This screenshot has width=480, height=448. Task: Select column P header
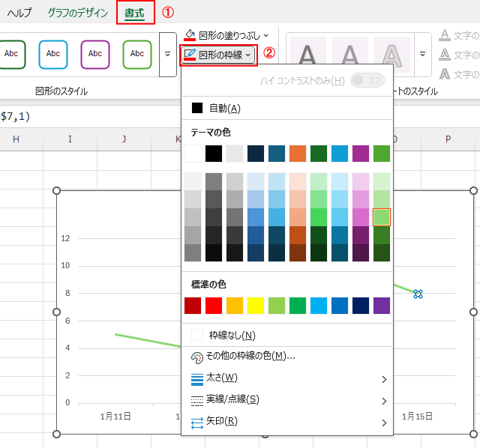[x=448, y=139]
